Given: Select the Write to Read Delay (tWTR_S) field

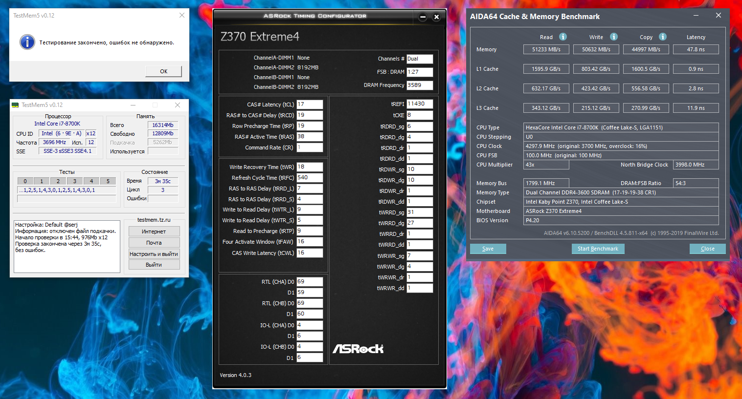Looking at the screenshot, I should 310,220.
